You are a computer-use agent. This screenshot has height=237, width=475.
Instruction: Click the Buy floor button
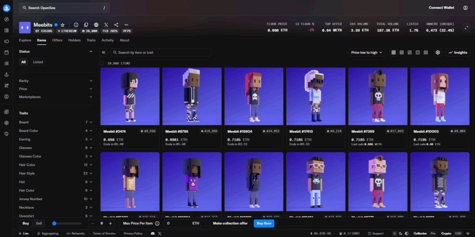click(264, 224)
